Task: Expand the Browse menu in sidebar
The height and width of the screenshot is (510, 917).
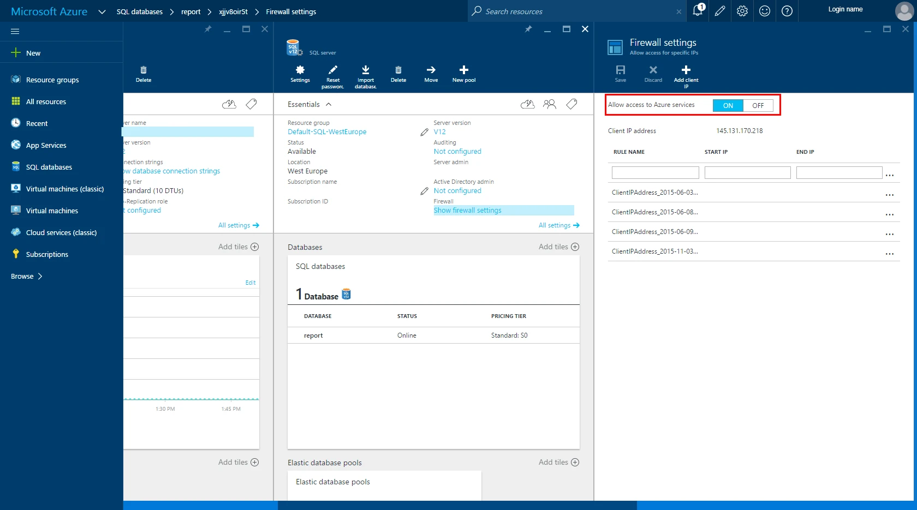Action: pos(26,277)
